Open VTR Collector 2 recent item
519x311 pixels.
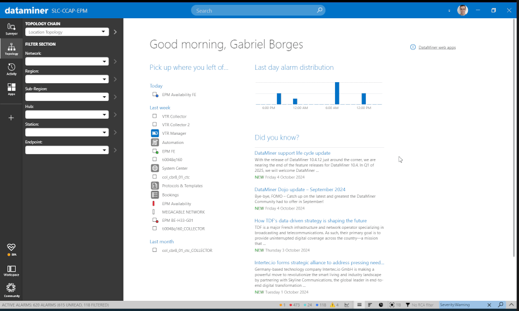[175, 125]
